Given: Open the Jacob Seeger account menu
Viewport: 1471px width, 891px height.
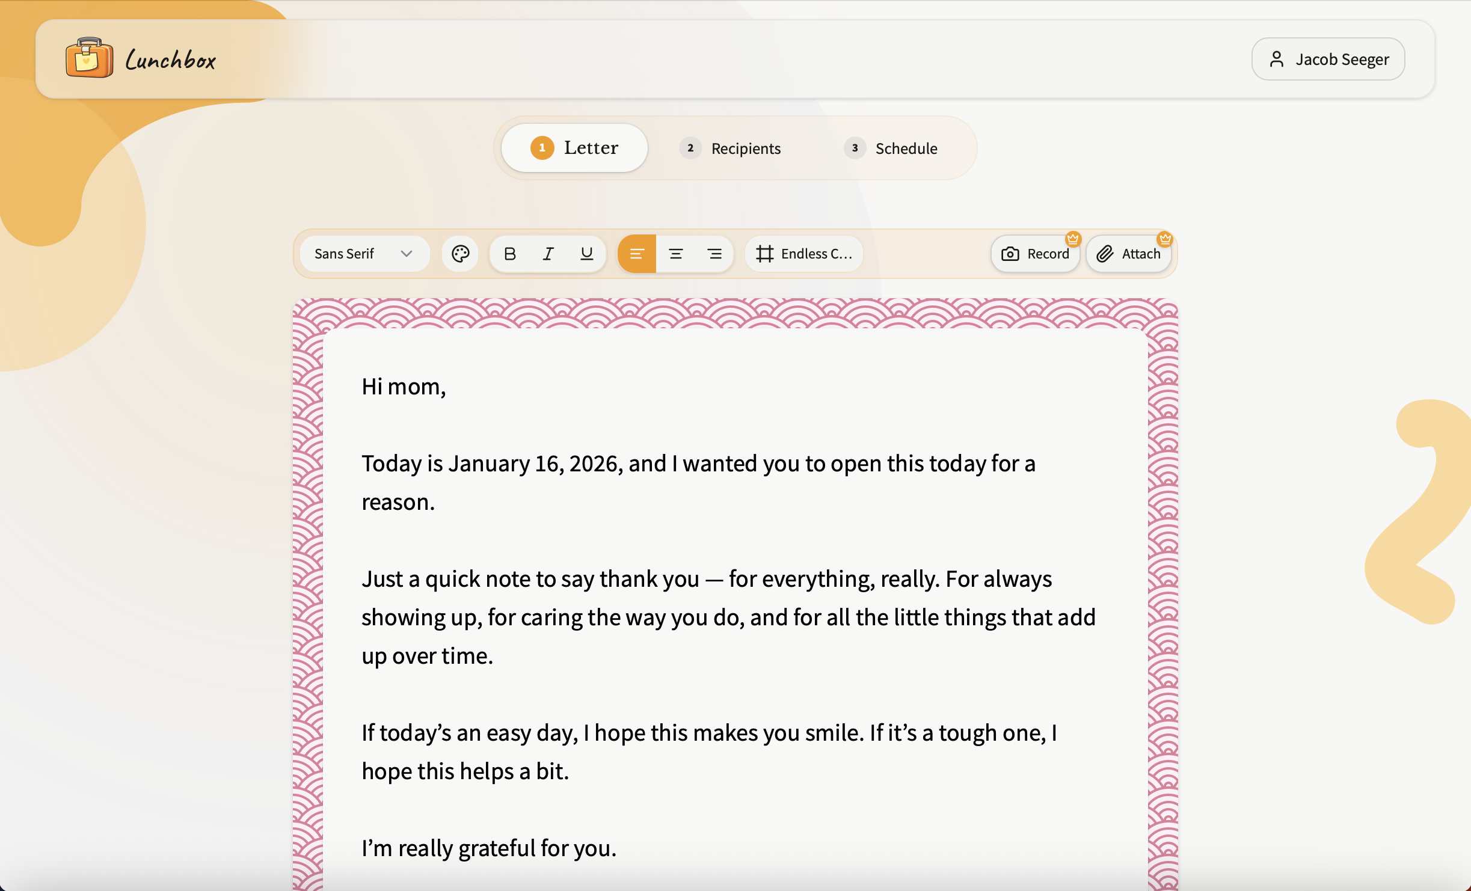Looking at the screenshot, I should pyautogui.click(x=1327, y=58).
